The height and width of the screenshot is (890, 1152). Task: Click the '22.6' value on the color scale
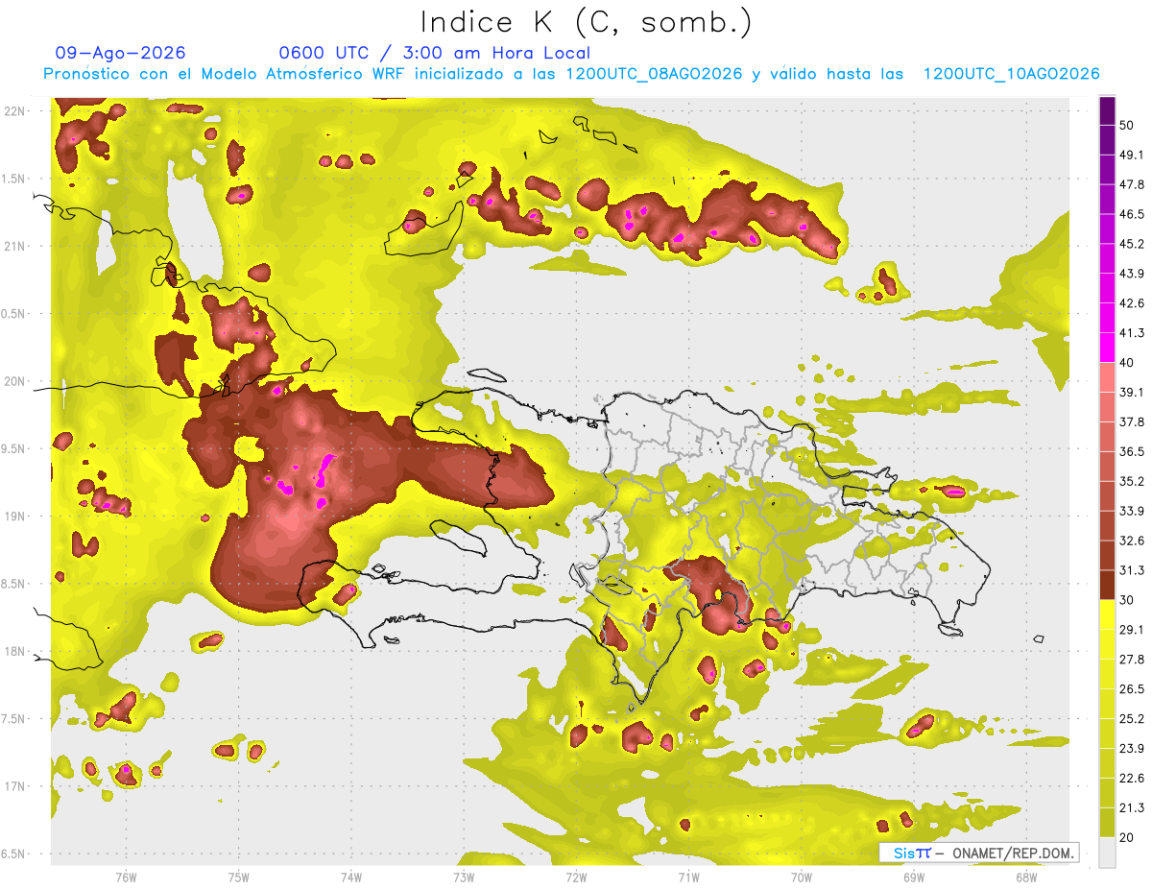1132,778
